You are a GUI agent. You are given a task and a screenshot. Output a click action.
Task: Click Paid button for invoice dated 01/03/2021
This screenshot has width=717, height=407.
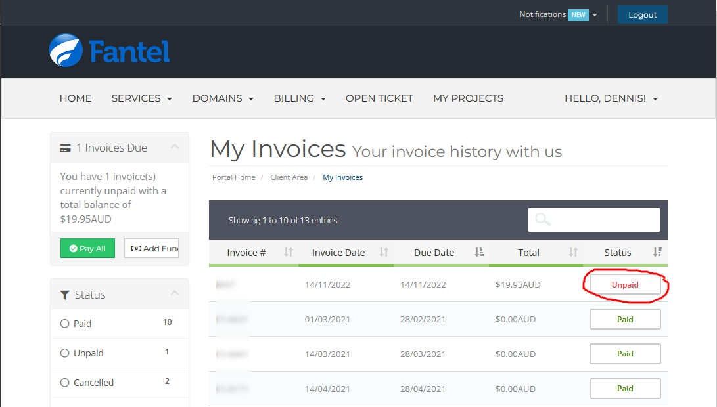point(625,319)
